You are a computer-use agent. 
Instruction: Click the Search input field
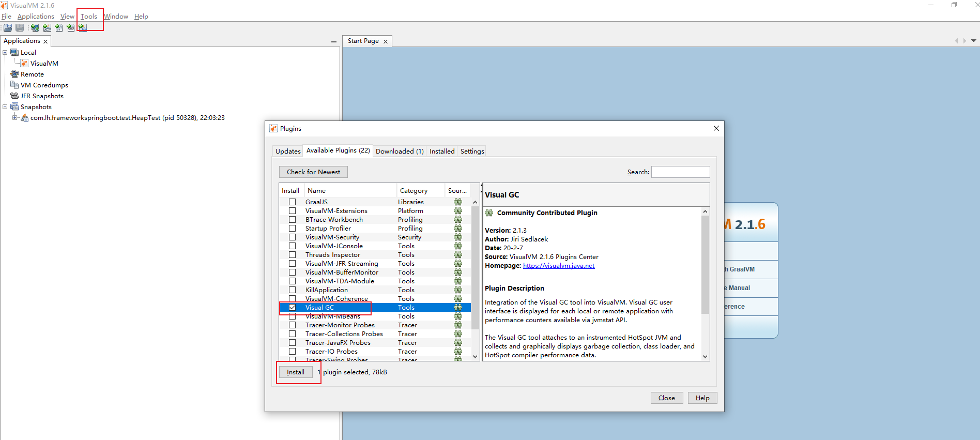coord(680,172)
